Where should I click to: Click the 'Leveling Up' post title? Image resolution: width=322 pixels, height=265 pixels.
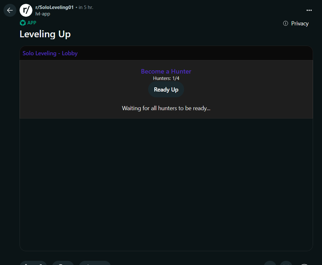(45, 34)
